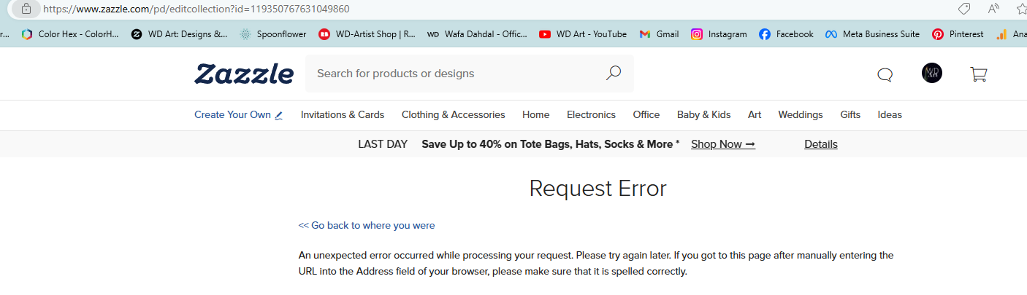Open the WD profile avatar
Viewport: 1027px width, 295px height.
coord(932,73)
